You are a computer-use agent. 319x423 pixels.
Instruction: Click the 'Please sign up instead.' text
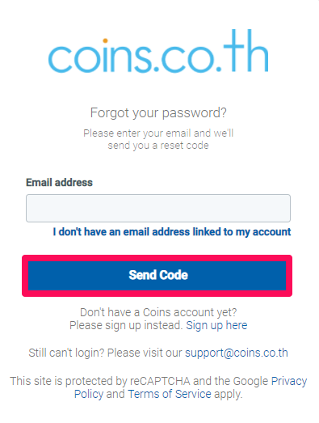126,325
